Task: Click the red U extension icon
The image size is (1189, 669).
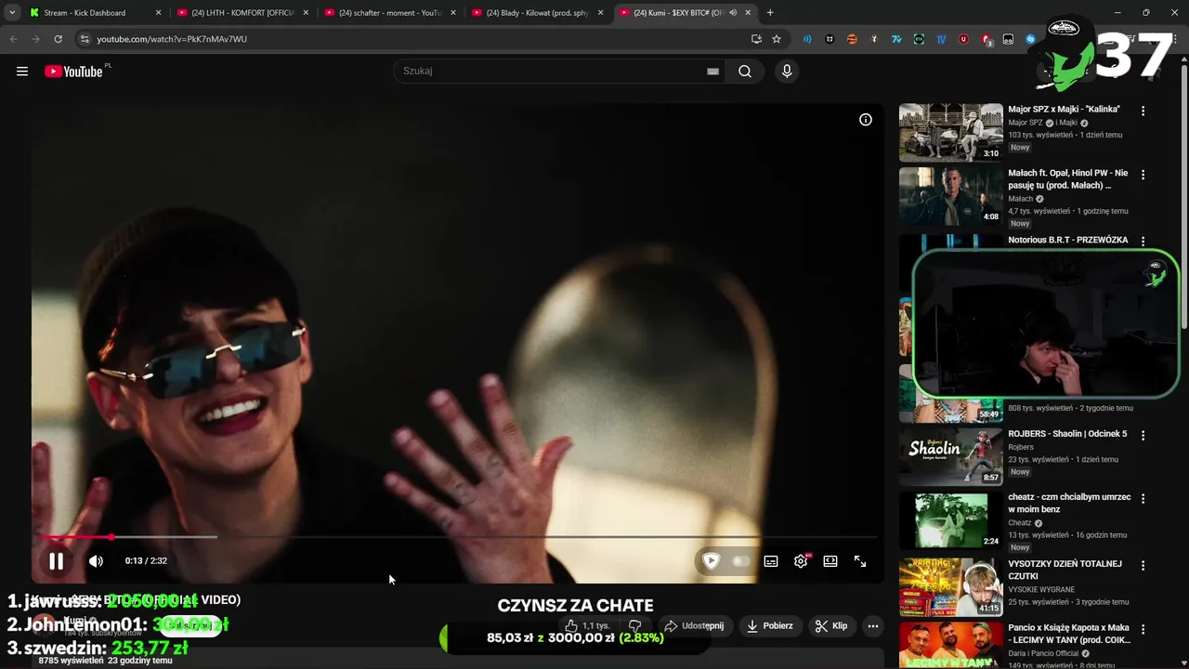Action: (x=963, y=39)
